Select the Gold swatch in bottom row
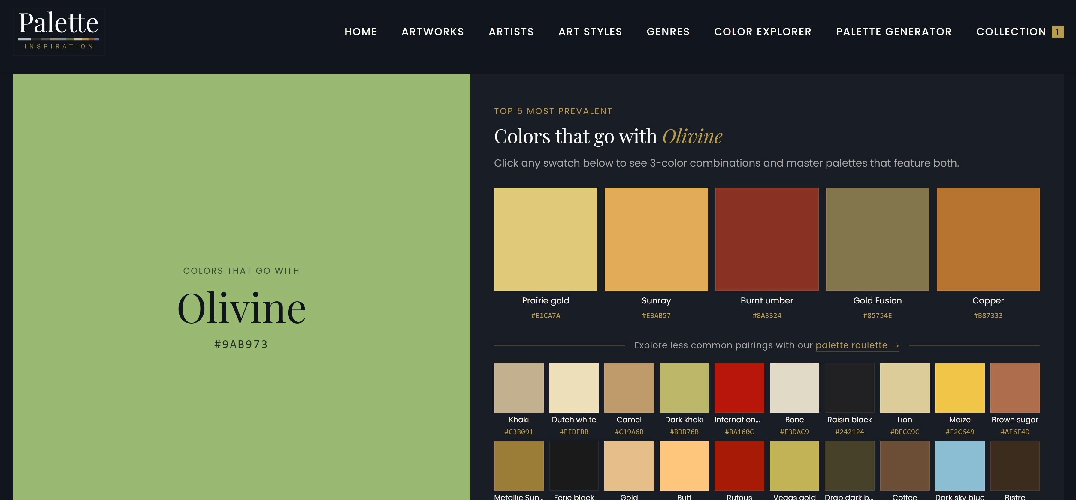Viewport: 1076px width, 500px height. (629, 466)
